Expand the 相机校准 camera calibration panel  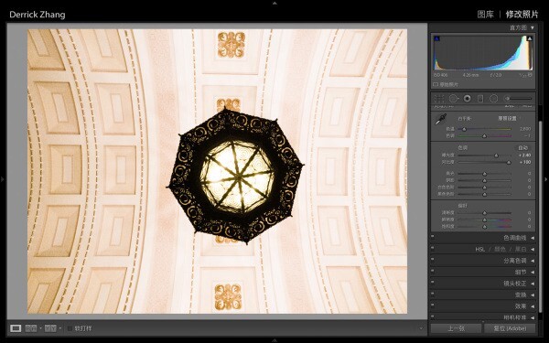pyautogui.click(x=533, y=317)
